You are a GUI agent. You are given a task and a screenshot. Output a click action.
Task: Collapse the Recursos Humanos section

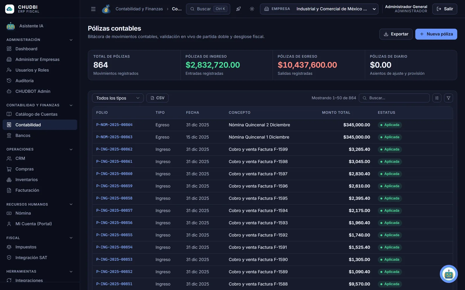pyautogui.click(x=71, y=204)
